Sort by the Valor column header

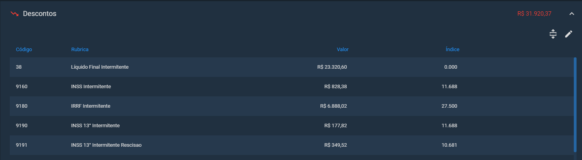pyautogui.click(x=343, y=50)
